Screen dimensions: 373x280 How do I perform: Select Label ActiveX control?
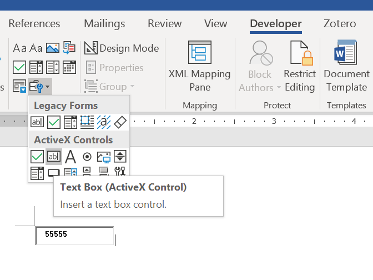70,157
